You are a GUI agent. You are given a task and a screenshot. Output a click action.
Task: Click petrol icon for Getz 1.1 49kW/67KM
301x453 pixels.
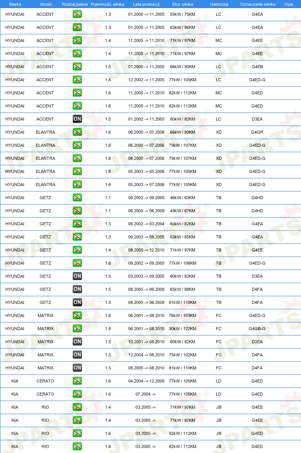point(77,211)
